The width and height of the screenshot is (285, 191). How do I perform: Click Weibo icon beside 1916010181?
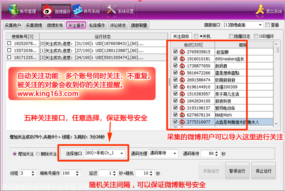182,59
